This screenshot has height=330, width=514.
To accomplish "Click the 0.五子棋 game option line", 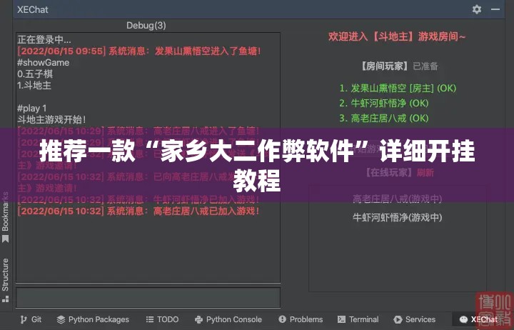I will 35,74.
